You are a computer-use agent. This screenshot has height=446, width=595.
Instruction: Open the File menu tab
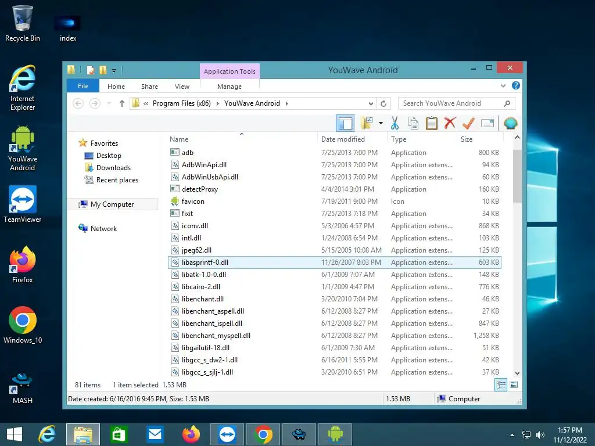(83, 86)
